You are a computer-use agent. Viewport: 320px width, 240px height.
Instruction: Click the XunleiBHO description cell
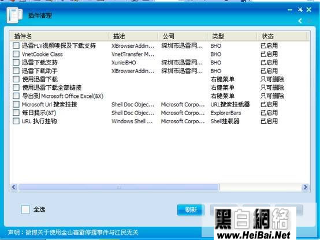(124, 62)
